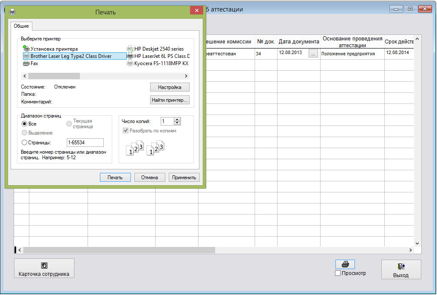Click the Найти принтер button
The height and width of the screenshot is (295, 437).
click(x=170, y=100)
